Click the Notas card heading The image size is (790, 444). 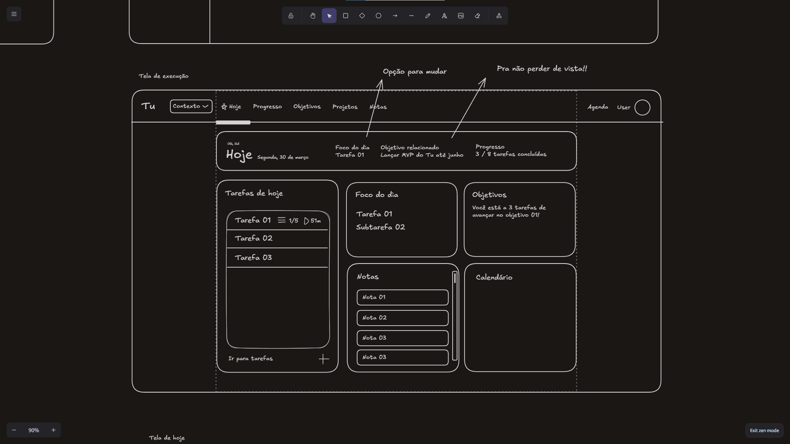[x=368, y=277]
